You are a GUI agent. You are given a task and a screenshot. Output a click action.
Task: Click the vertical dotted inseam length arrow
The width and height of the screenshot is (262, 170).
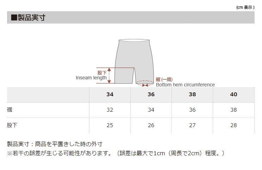pyautogui.click(x=109, y=76)
